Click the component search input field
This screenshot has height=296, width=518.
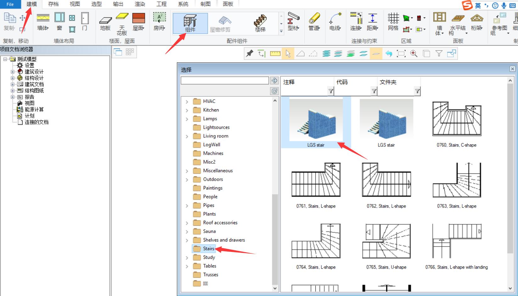coord(225,80)
